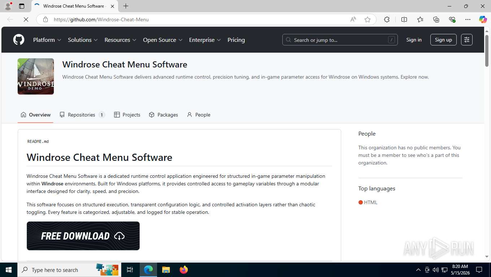Open Edge Settings and more menu

point(468,19)
